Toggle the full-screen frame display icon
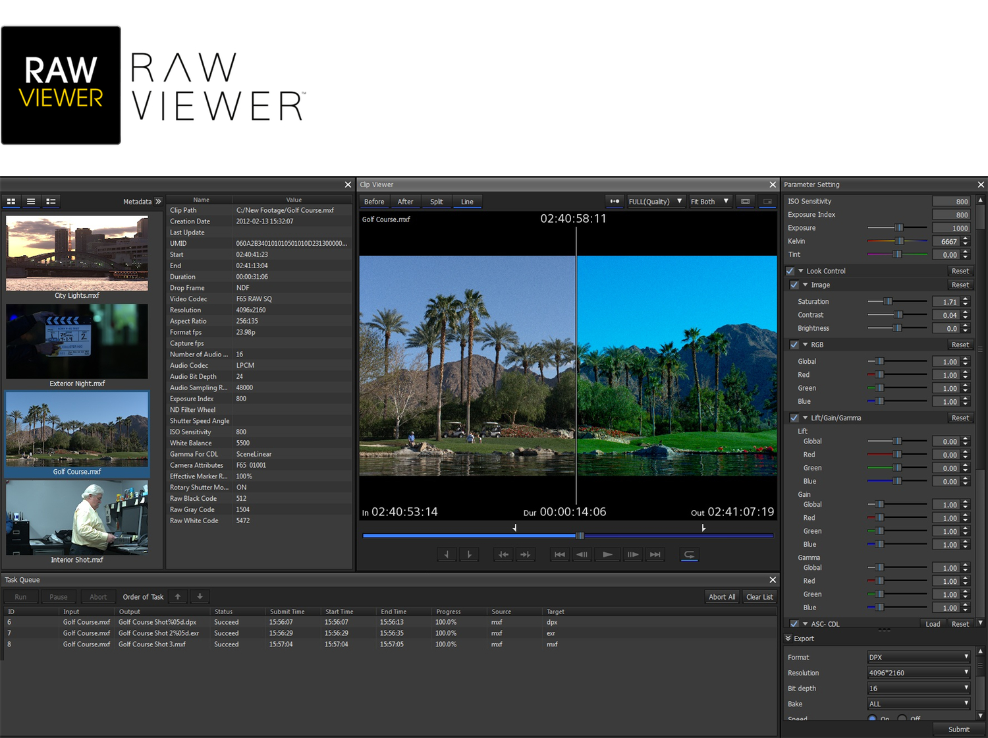The image size is (988, 738). tap(745, 202)
